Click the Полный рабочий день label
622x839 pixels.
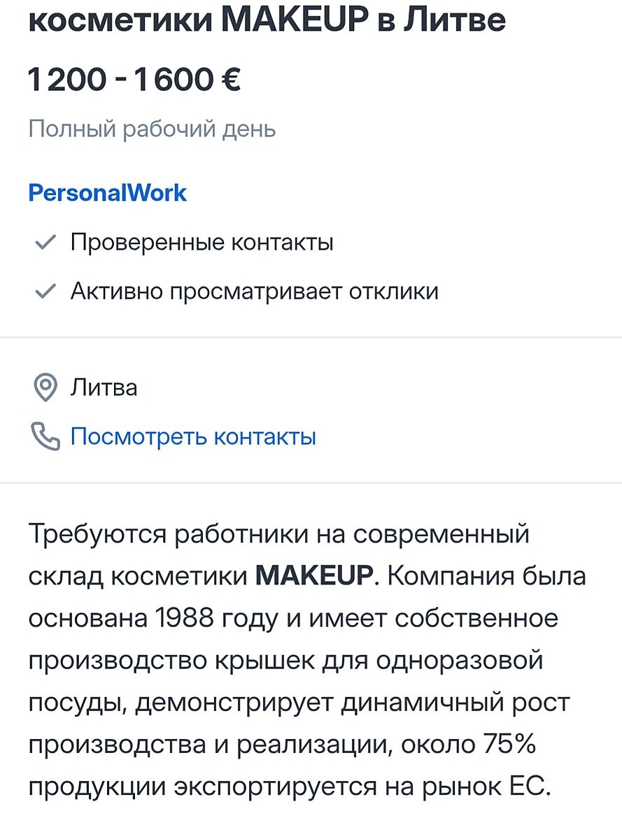[152, 129]
